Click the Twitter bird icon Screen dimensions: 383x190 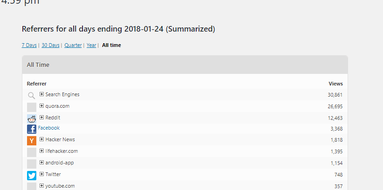click(x=32, y=176)
